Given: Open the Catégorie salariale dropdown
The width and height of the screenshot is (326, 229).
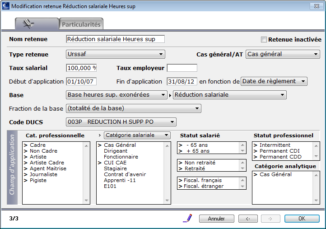Looking at the screenshot, I should coord(137,135).
